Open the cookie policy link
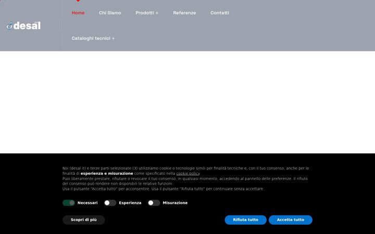Screen dimensions: 375x234 187,174
